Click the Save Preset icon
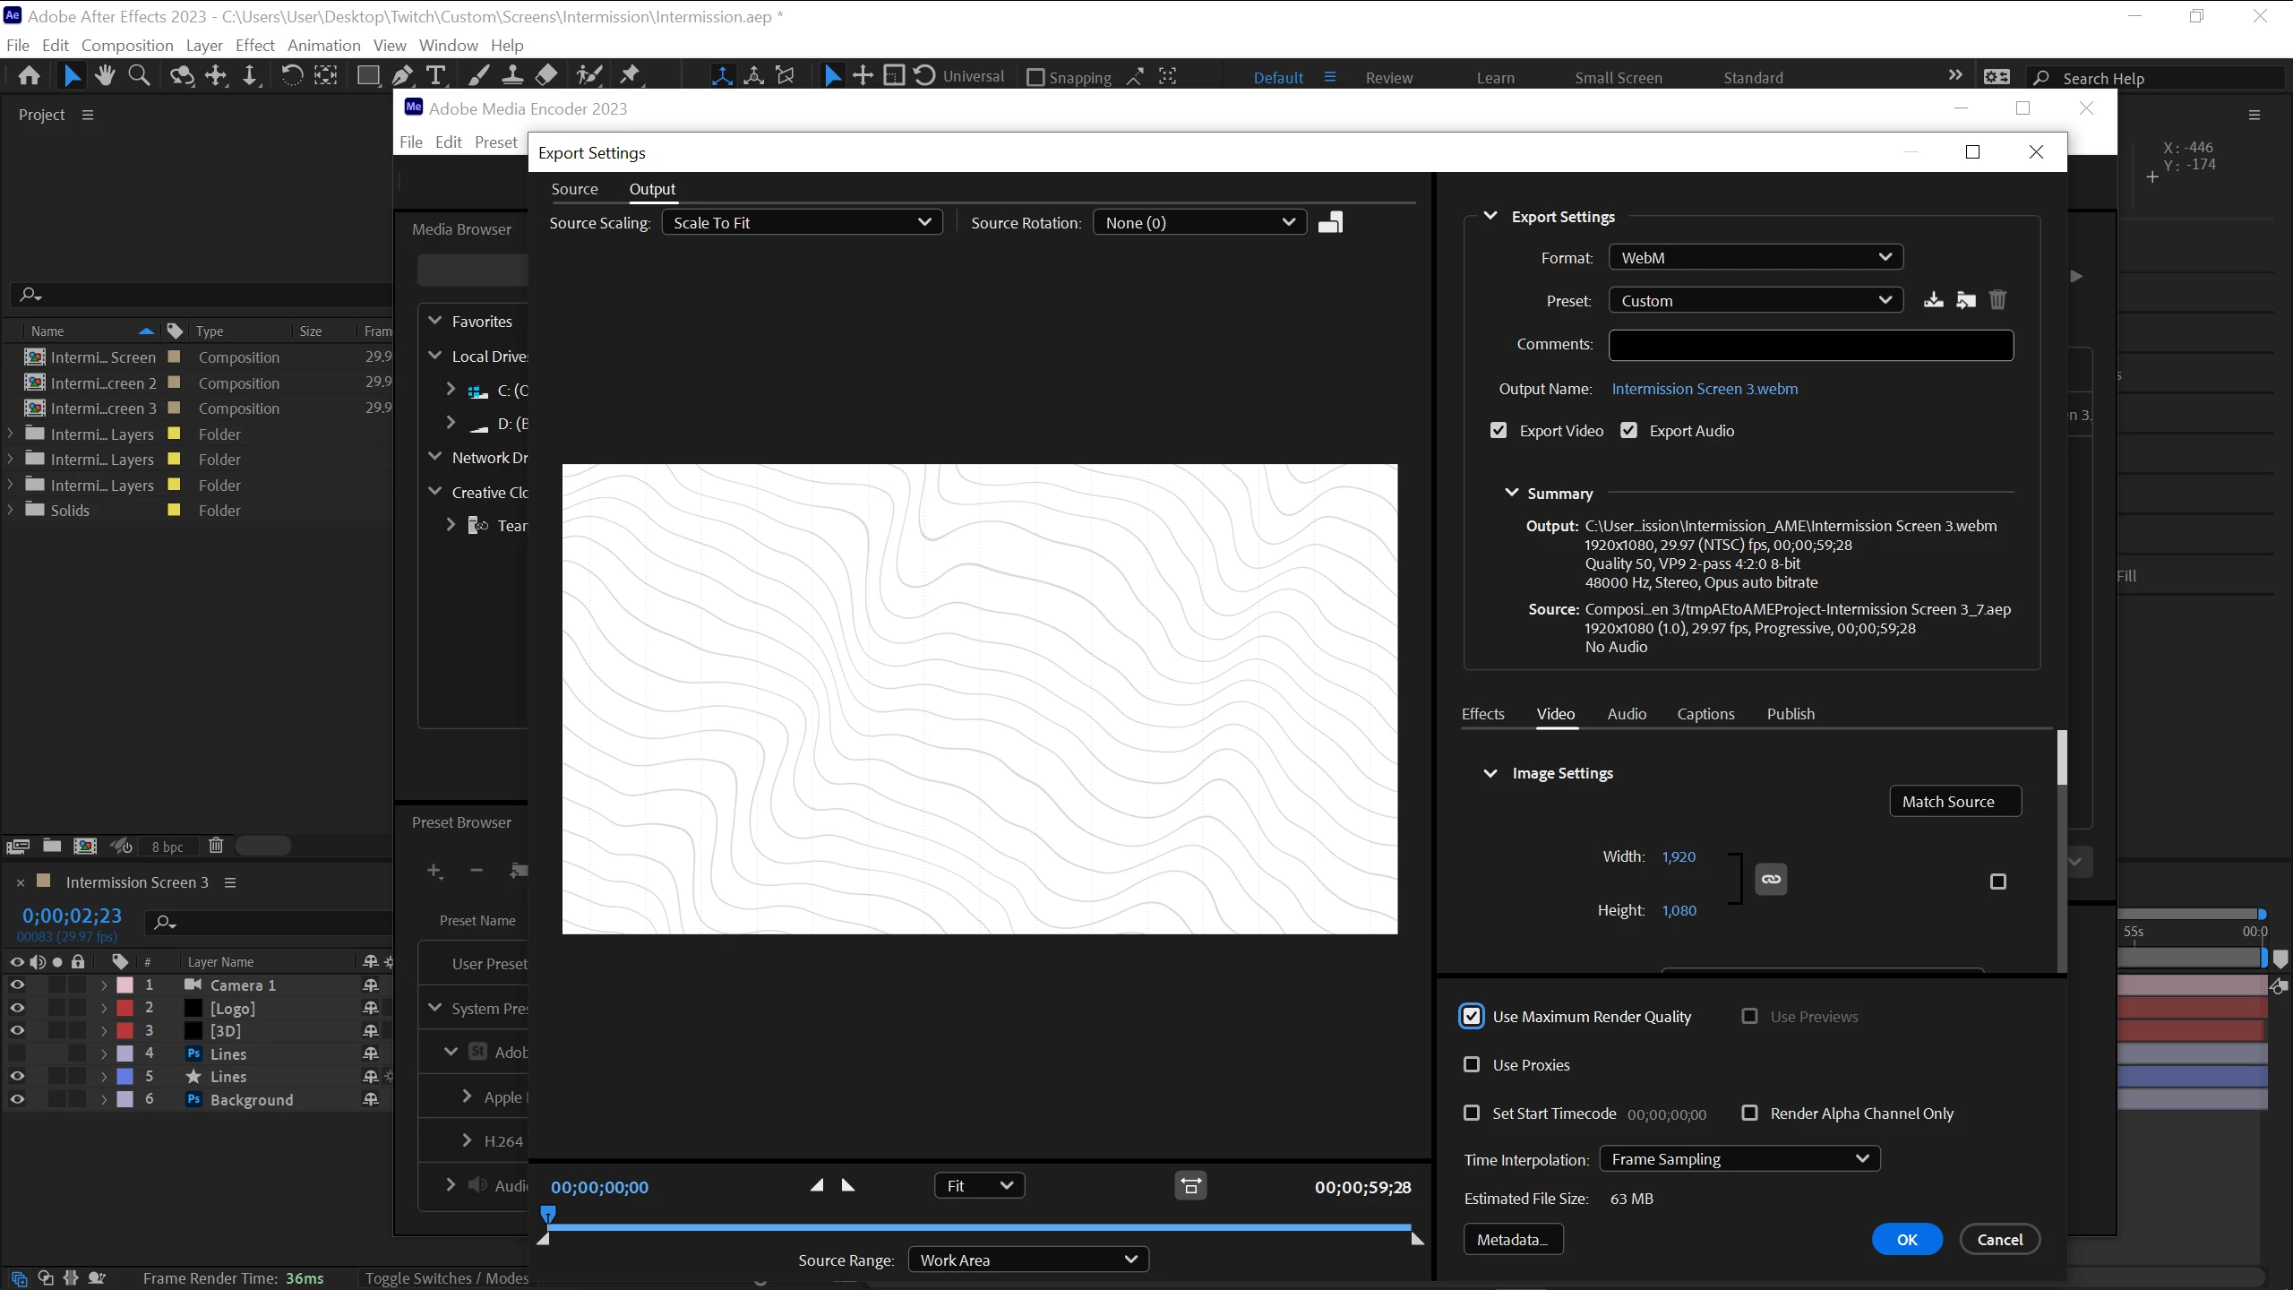Viewport: 2293px width, 1290px height. 1933,300
